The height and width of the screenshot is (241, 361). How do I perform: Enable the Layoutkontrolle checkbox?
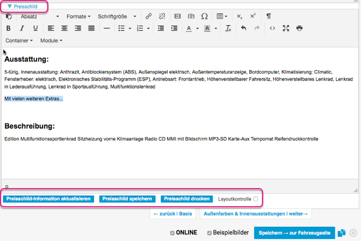click(x=255, y=199)
